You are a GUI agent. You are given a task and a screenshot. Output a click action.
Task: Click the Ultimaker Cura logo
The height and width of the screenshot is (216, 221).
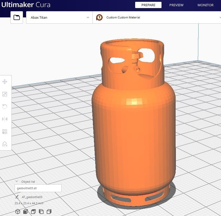click(x=26, y=5)
